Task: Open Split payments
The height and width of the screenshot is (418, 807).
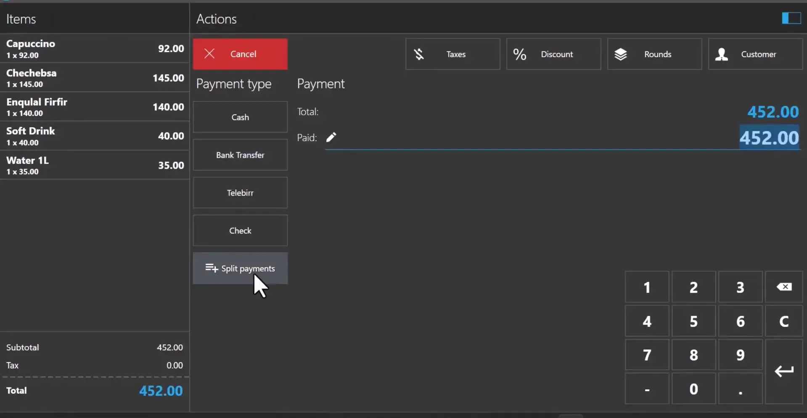Action: point(240,268)
